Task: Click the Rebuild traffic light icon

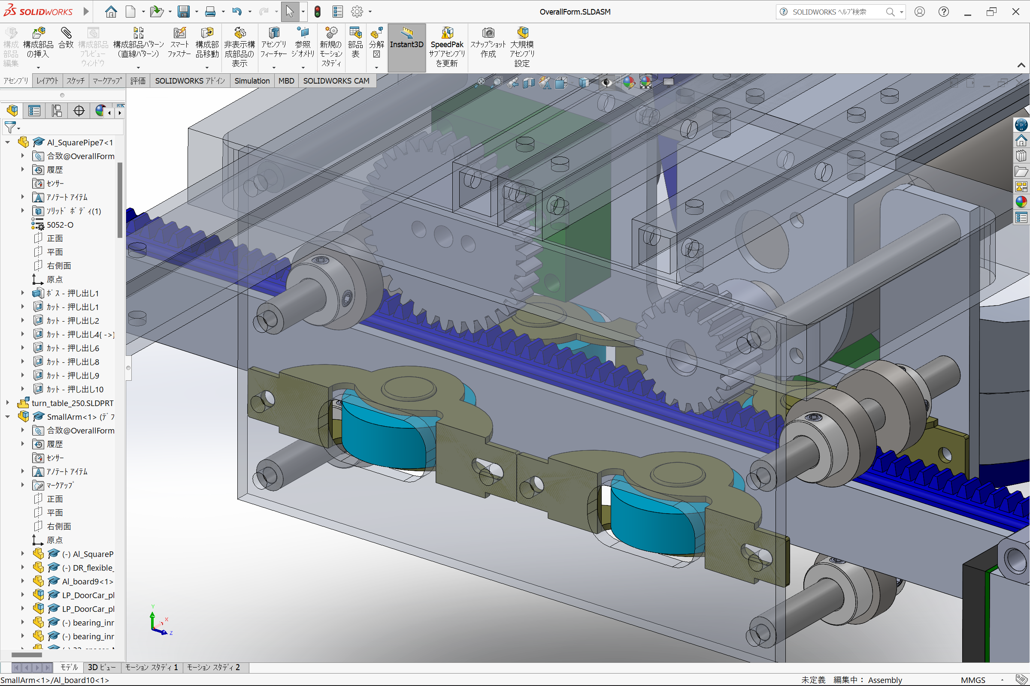Action: click(x=318, y=12)
